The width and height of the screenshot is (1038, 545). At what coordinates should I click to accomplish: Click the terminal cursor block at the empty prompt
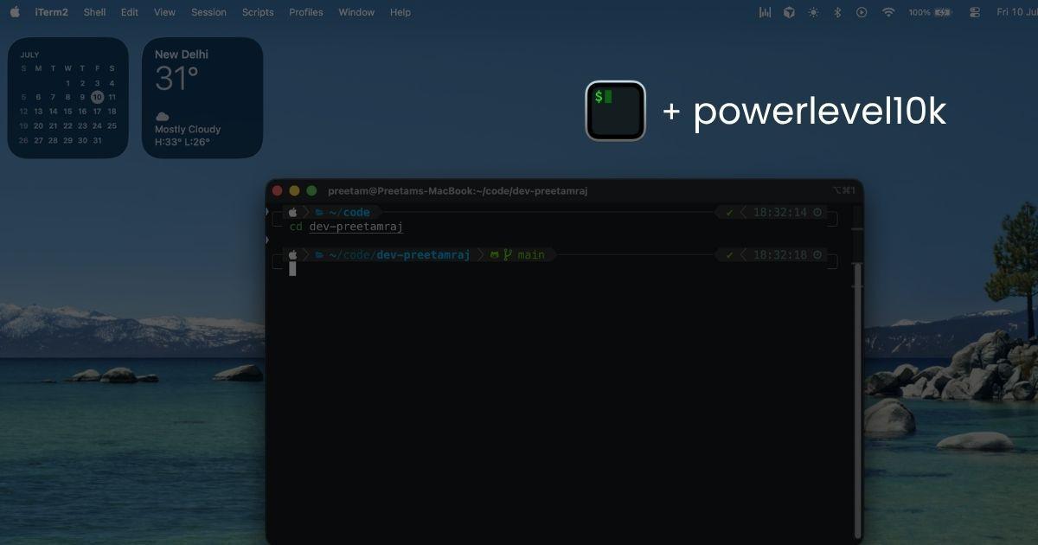(x=292, y=269)
